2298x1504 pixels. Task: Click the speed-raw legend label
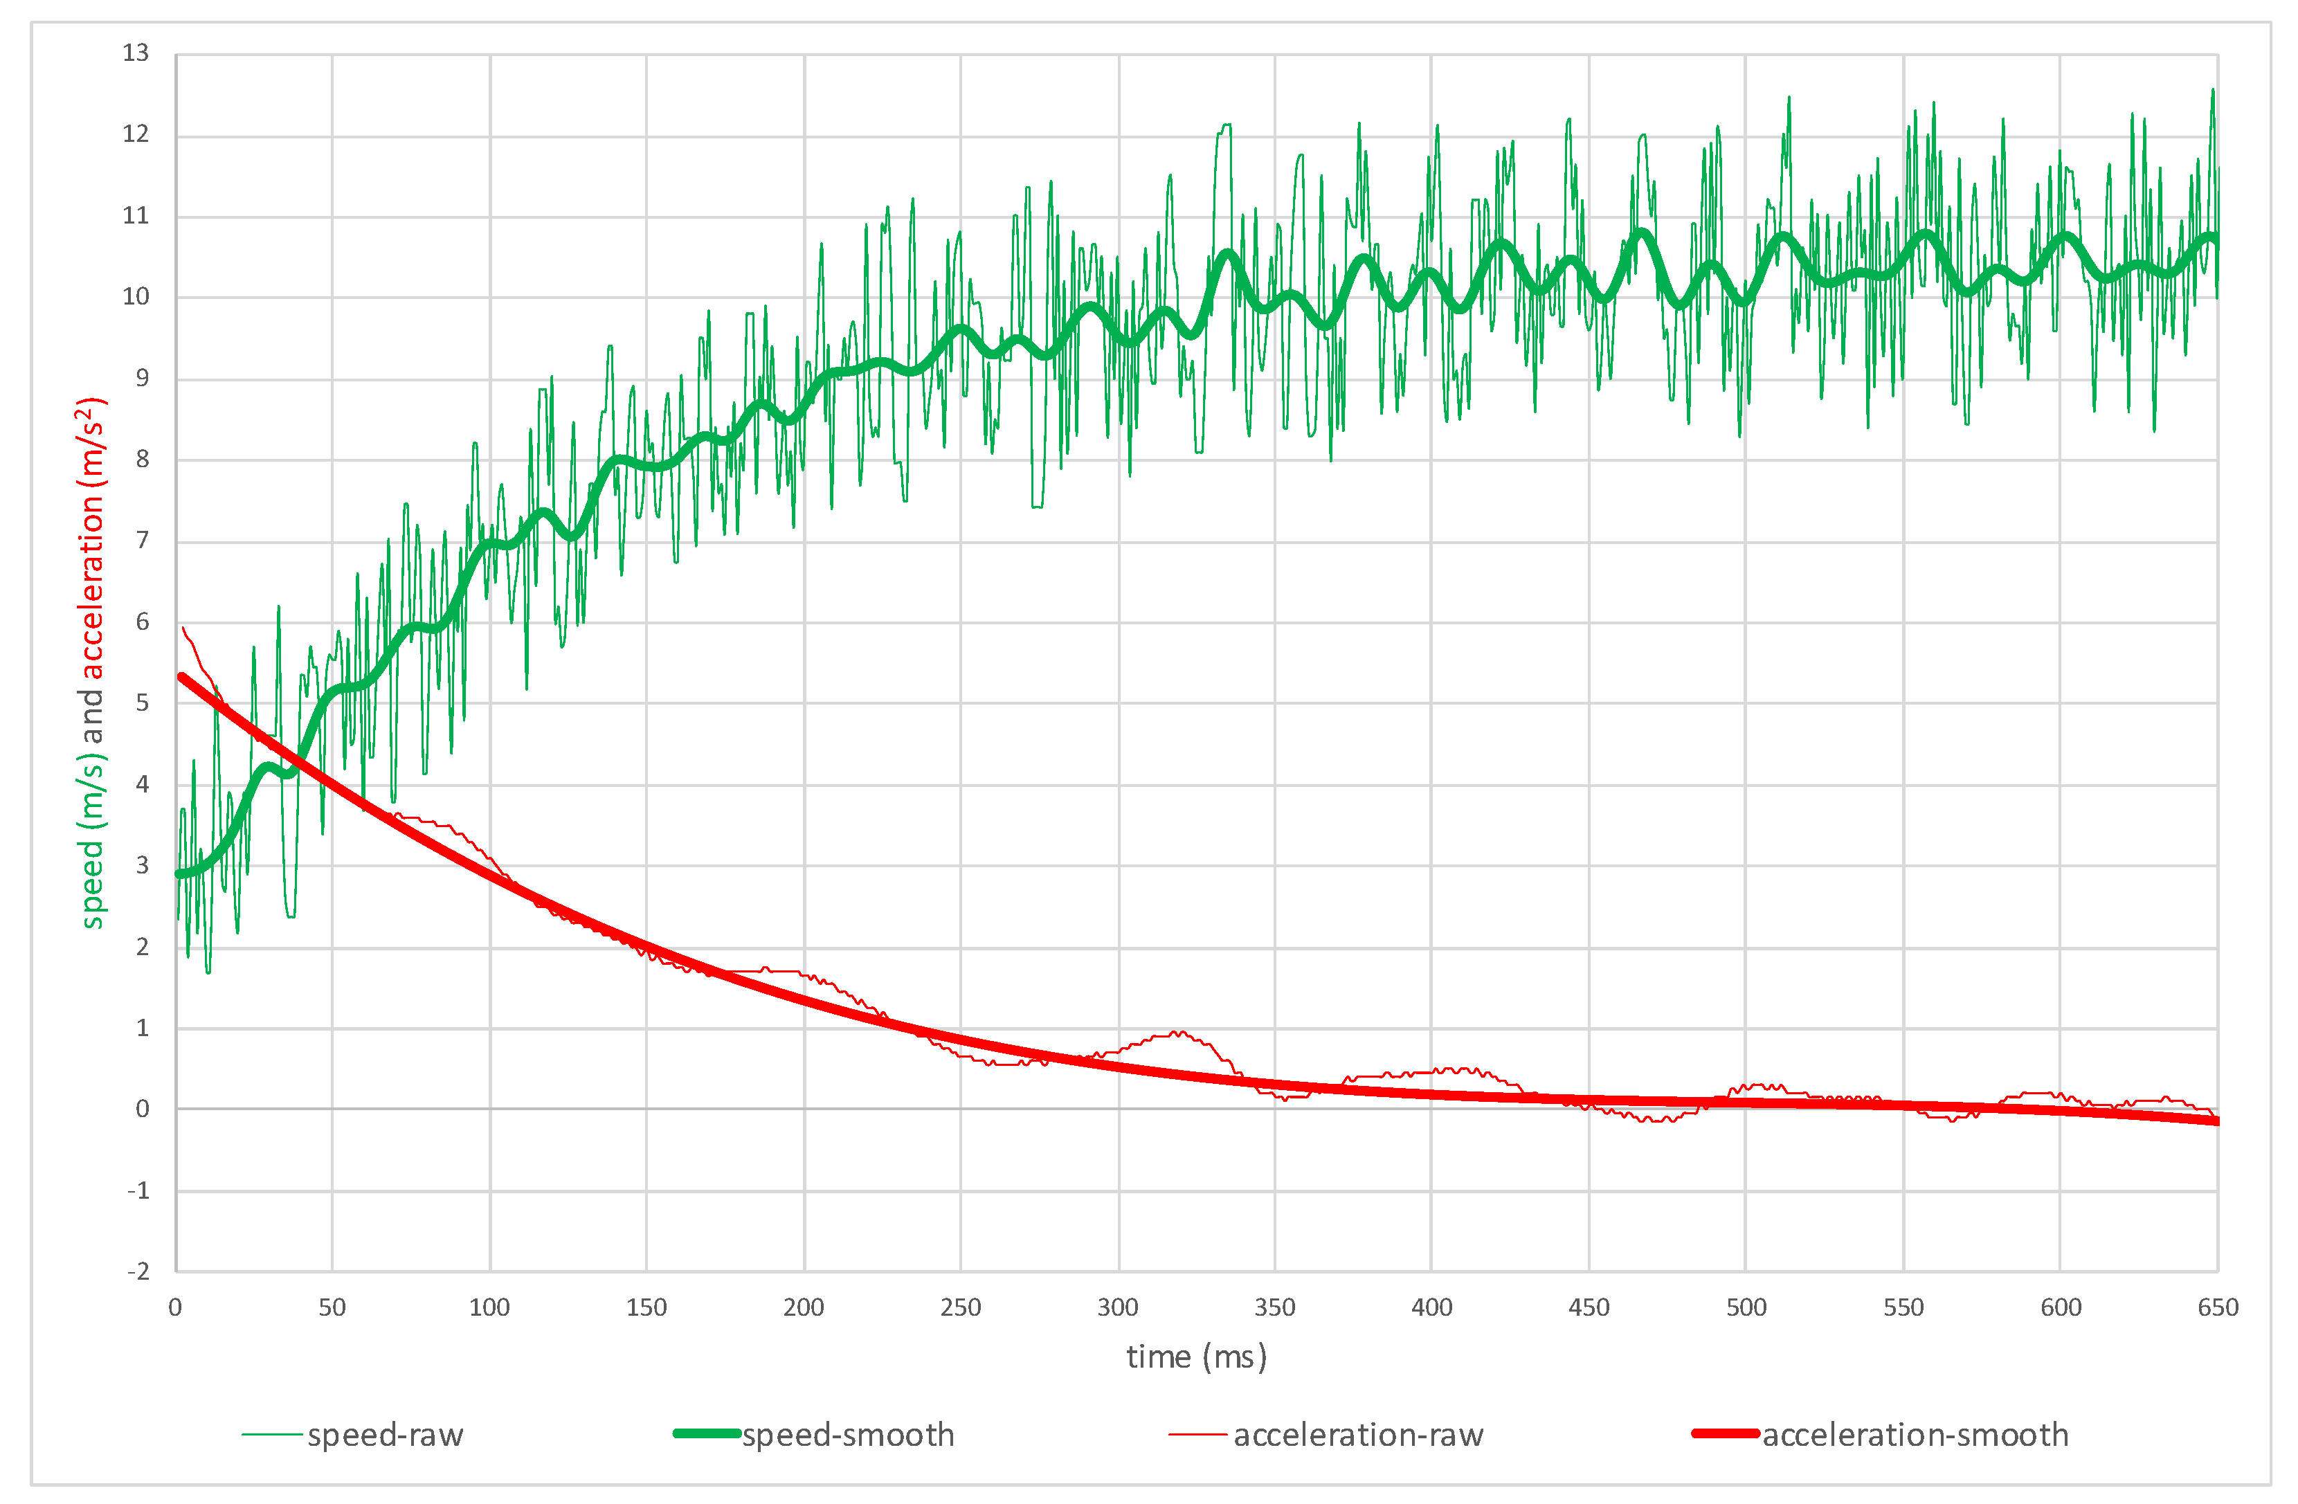point(386,1435)
